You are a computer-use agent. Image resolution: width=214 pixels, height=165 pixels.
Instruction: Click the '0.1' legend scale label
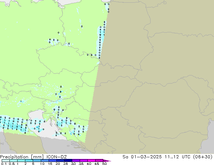point(4,164)
